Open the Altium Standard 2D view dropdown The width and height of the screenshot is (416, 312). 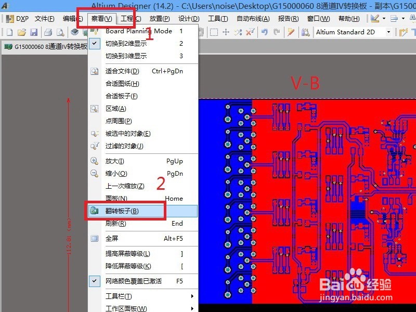388,32
